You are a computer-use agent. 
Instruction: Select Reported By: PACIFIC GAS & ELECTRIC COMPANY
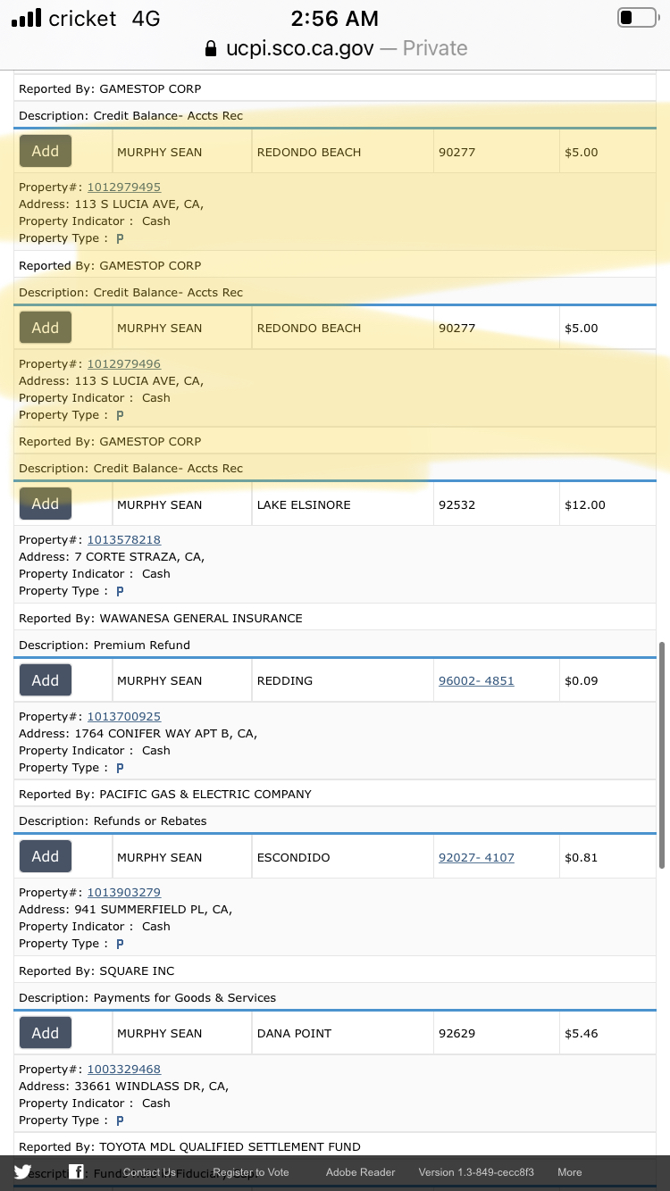[x=165, y=794]
